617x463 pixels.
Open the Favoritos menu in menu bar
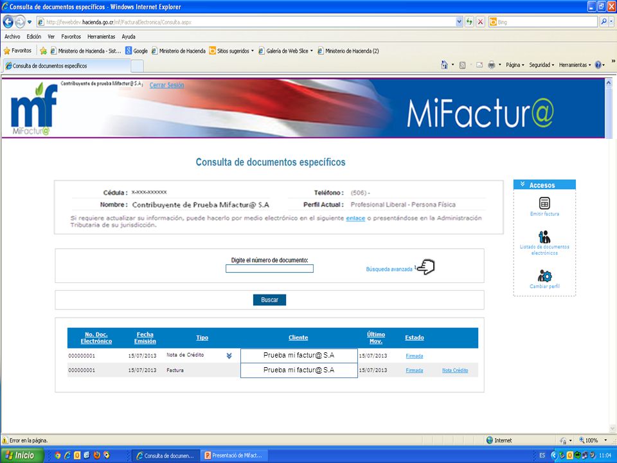(x=71, y=37)
